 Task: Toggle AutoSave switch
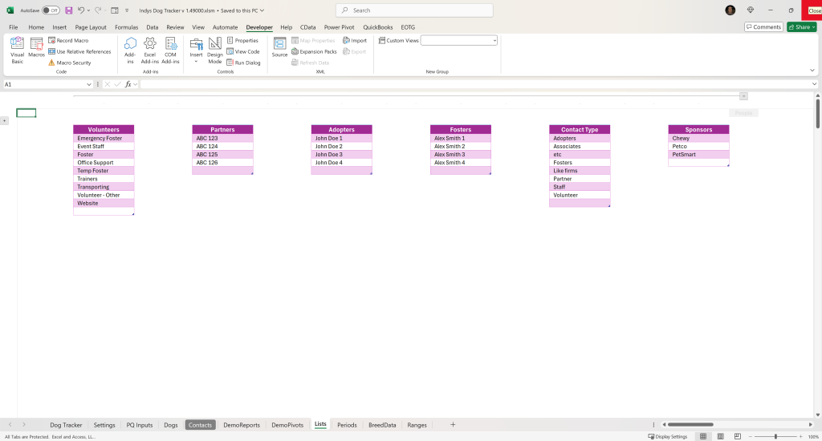(51, 10)
